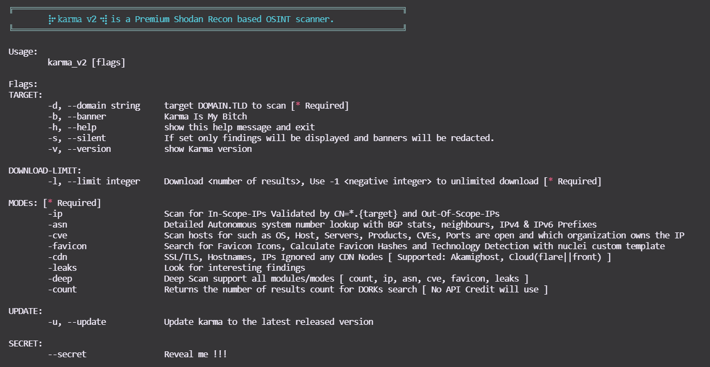Click the -cdn mode option
The image size is (710, 367).
coord(57,257)
